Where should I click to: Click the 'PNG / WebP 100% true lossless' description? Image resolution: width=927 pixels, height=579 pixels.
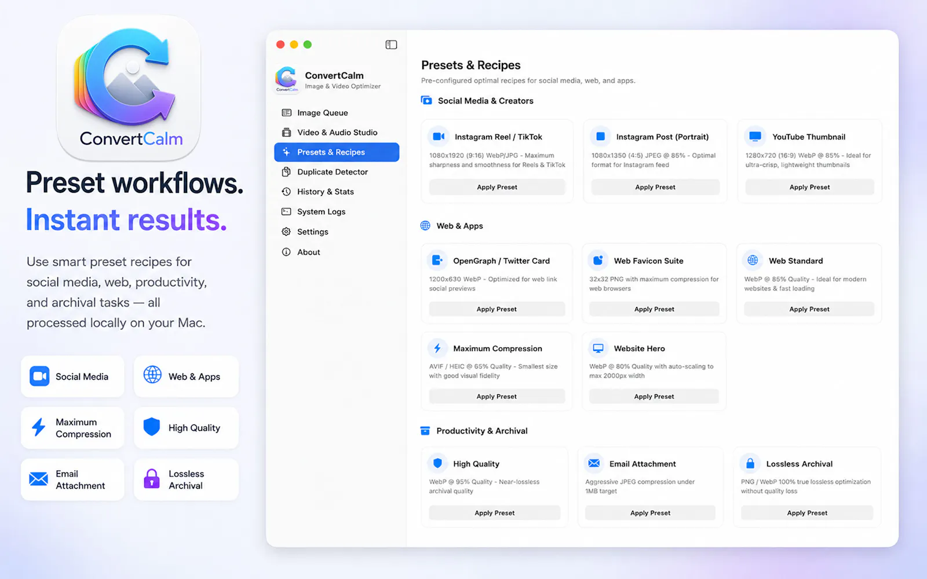pyautogui.click(x=805, y=486)
